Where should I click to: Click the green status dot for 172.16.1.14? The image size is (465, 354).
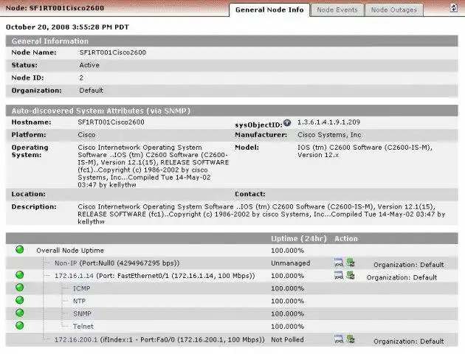pyautogui.click(x=20, y=274)
